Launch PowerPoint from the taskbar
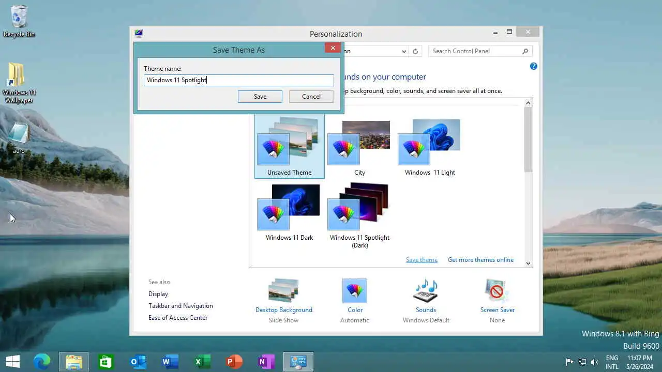Image resolution: width=662 pixels, height=372 pixels. 234,362
